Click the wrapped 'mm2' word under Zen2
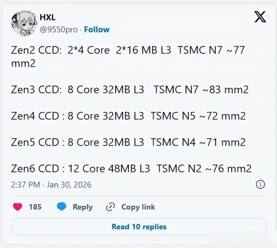Screen dimensions: 277x248 pyautogui.click(x=23, y=63)
